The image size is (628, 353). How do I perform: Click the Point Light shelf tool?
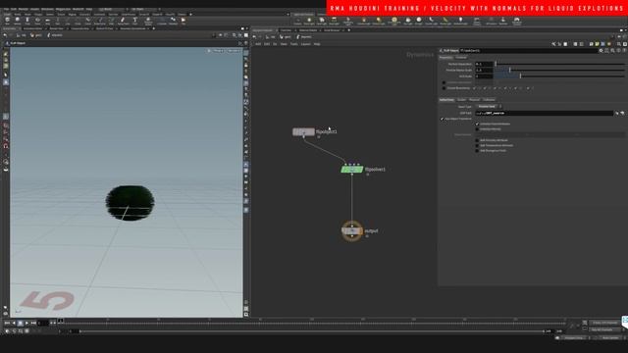coord(309,21)
